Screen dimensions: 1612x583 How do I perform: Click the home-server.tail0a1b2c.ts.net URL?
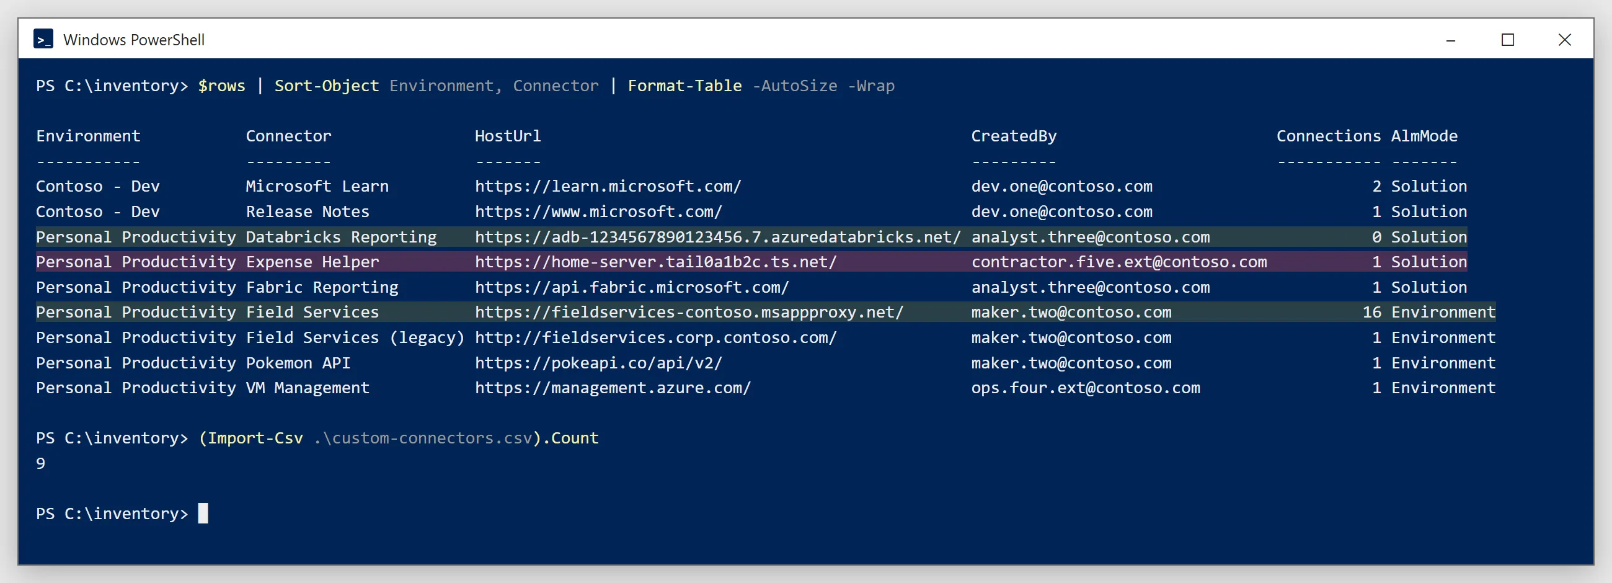(x=656, y=262)
